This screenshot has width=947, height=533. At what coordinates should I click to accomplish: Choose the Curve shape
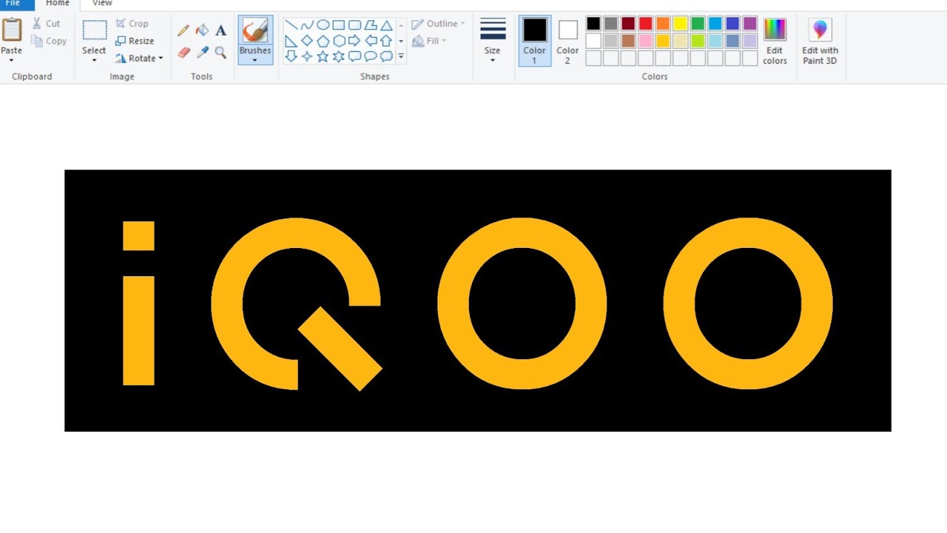tap(307, 24)
